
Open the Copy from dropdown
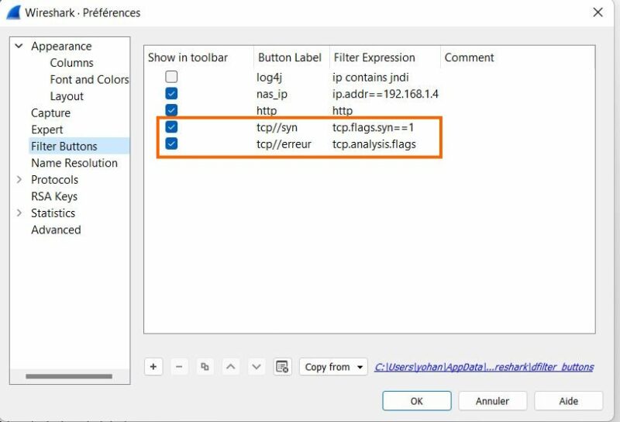[x=333, y=367]
